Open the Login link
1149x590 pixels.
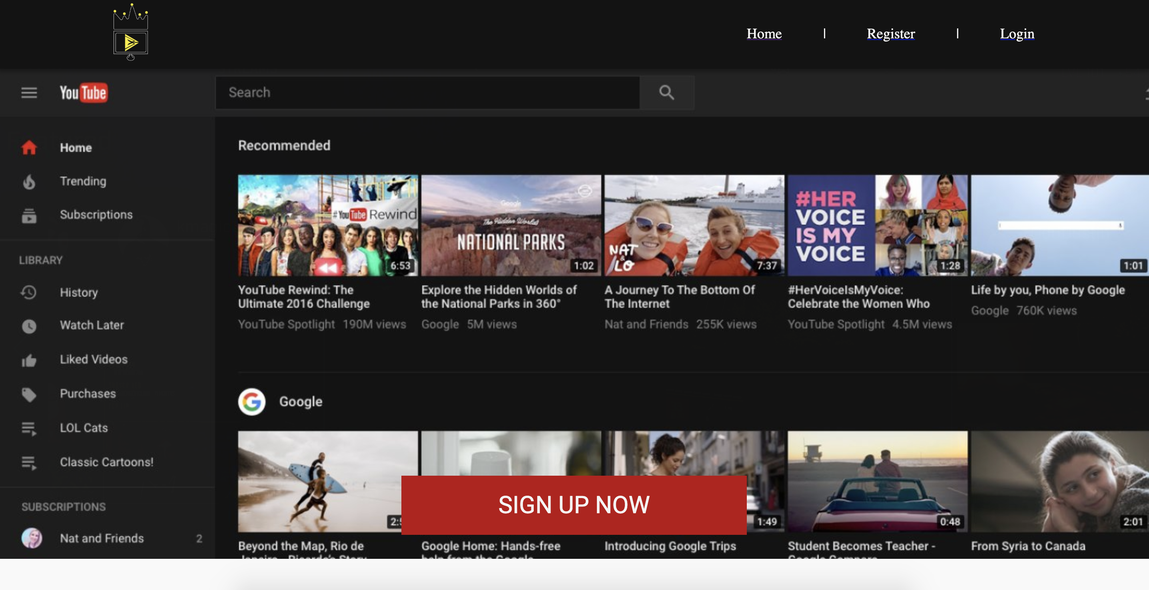coord(1017,34)
